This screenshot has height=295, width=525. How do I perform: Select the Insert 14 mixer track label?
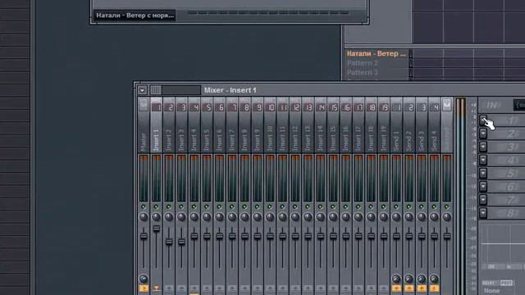tap(321, 138)
